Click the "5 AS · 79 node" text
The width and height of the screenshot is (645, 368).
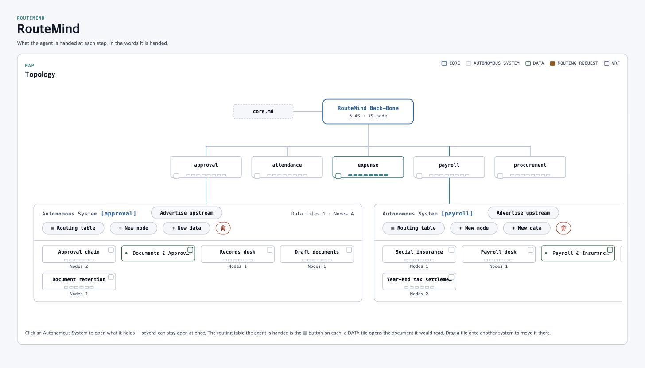click(368, 116)
